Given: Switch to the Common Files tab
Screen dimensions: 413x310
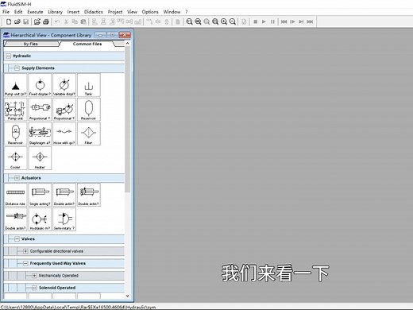Looking at the screenshot, I should (x=87, y=44).
